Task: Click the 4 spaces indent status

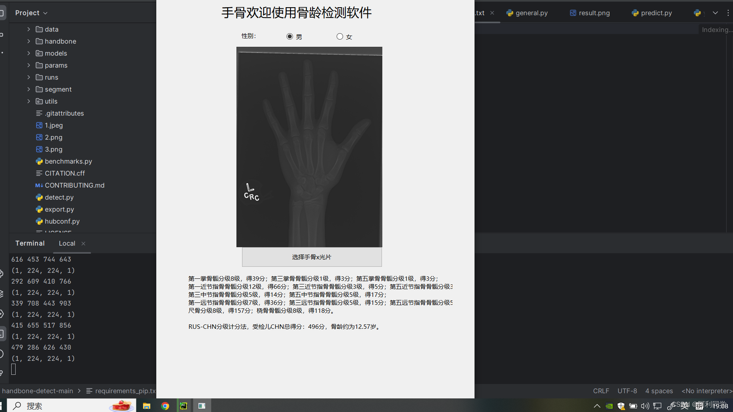Action: pyautogui.click(x=659, y=391)
